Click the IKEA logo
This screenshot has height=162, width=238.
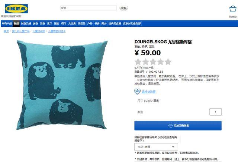(x=16, y=9)
